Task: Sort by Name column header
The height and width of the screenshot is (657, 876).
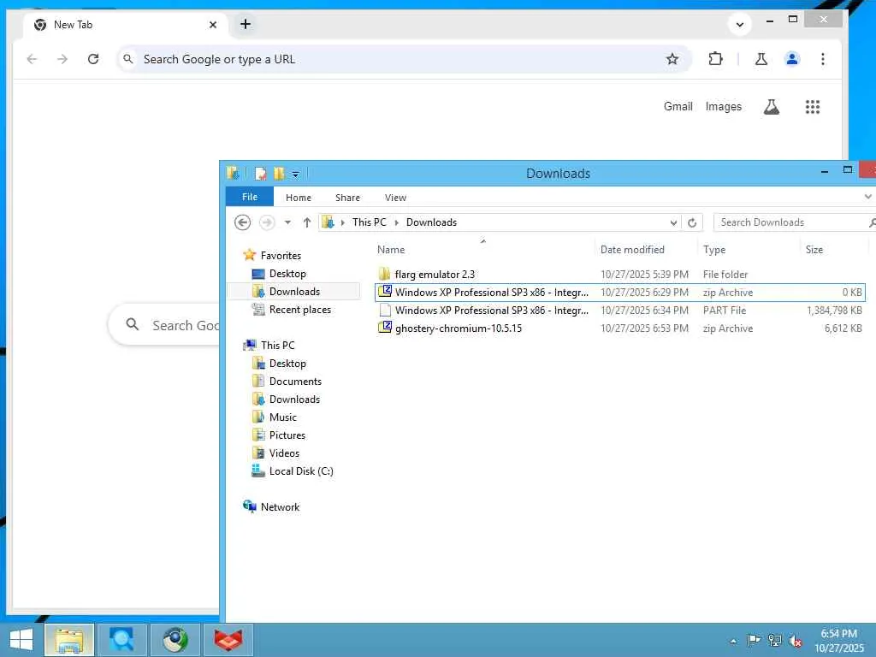Action: (x=483, y=250)
